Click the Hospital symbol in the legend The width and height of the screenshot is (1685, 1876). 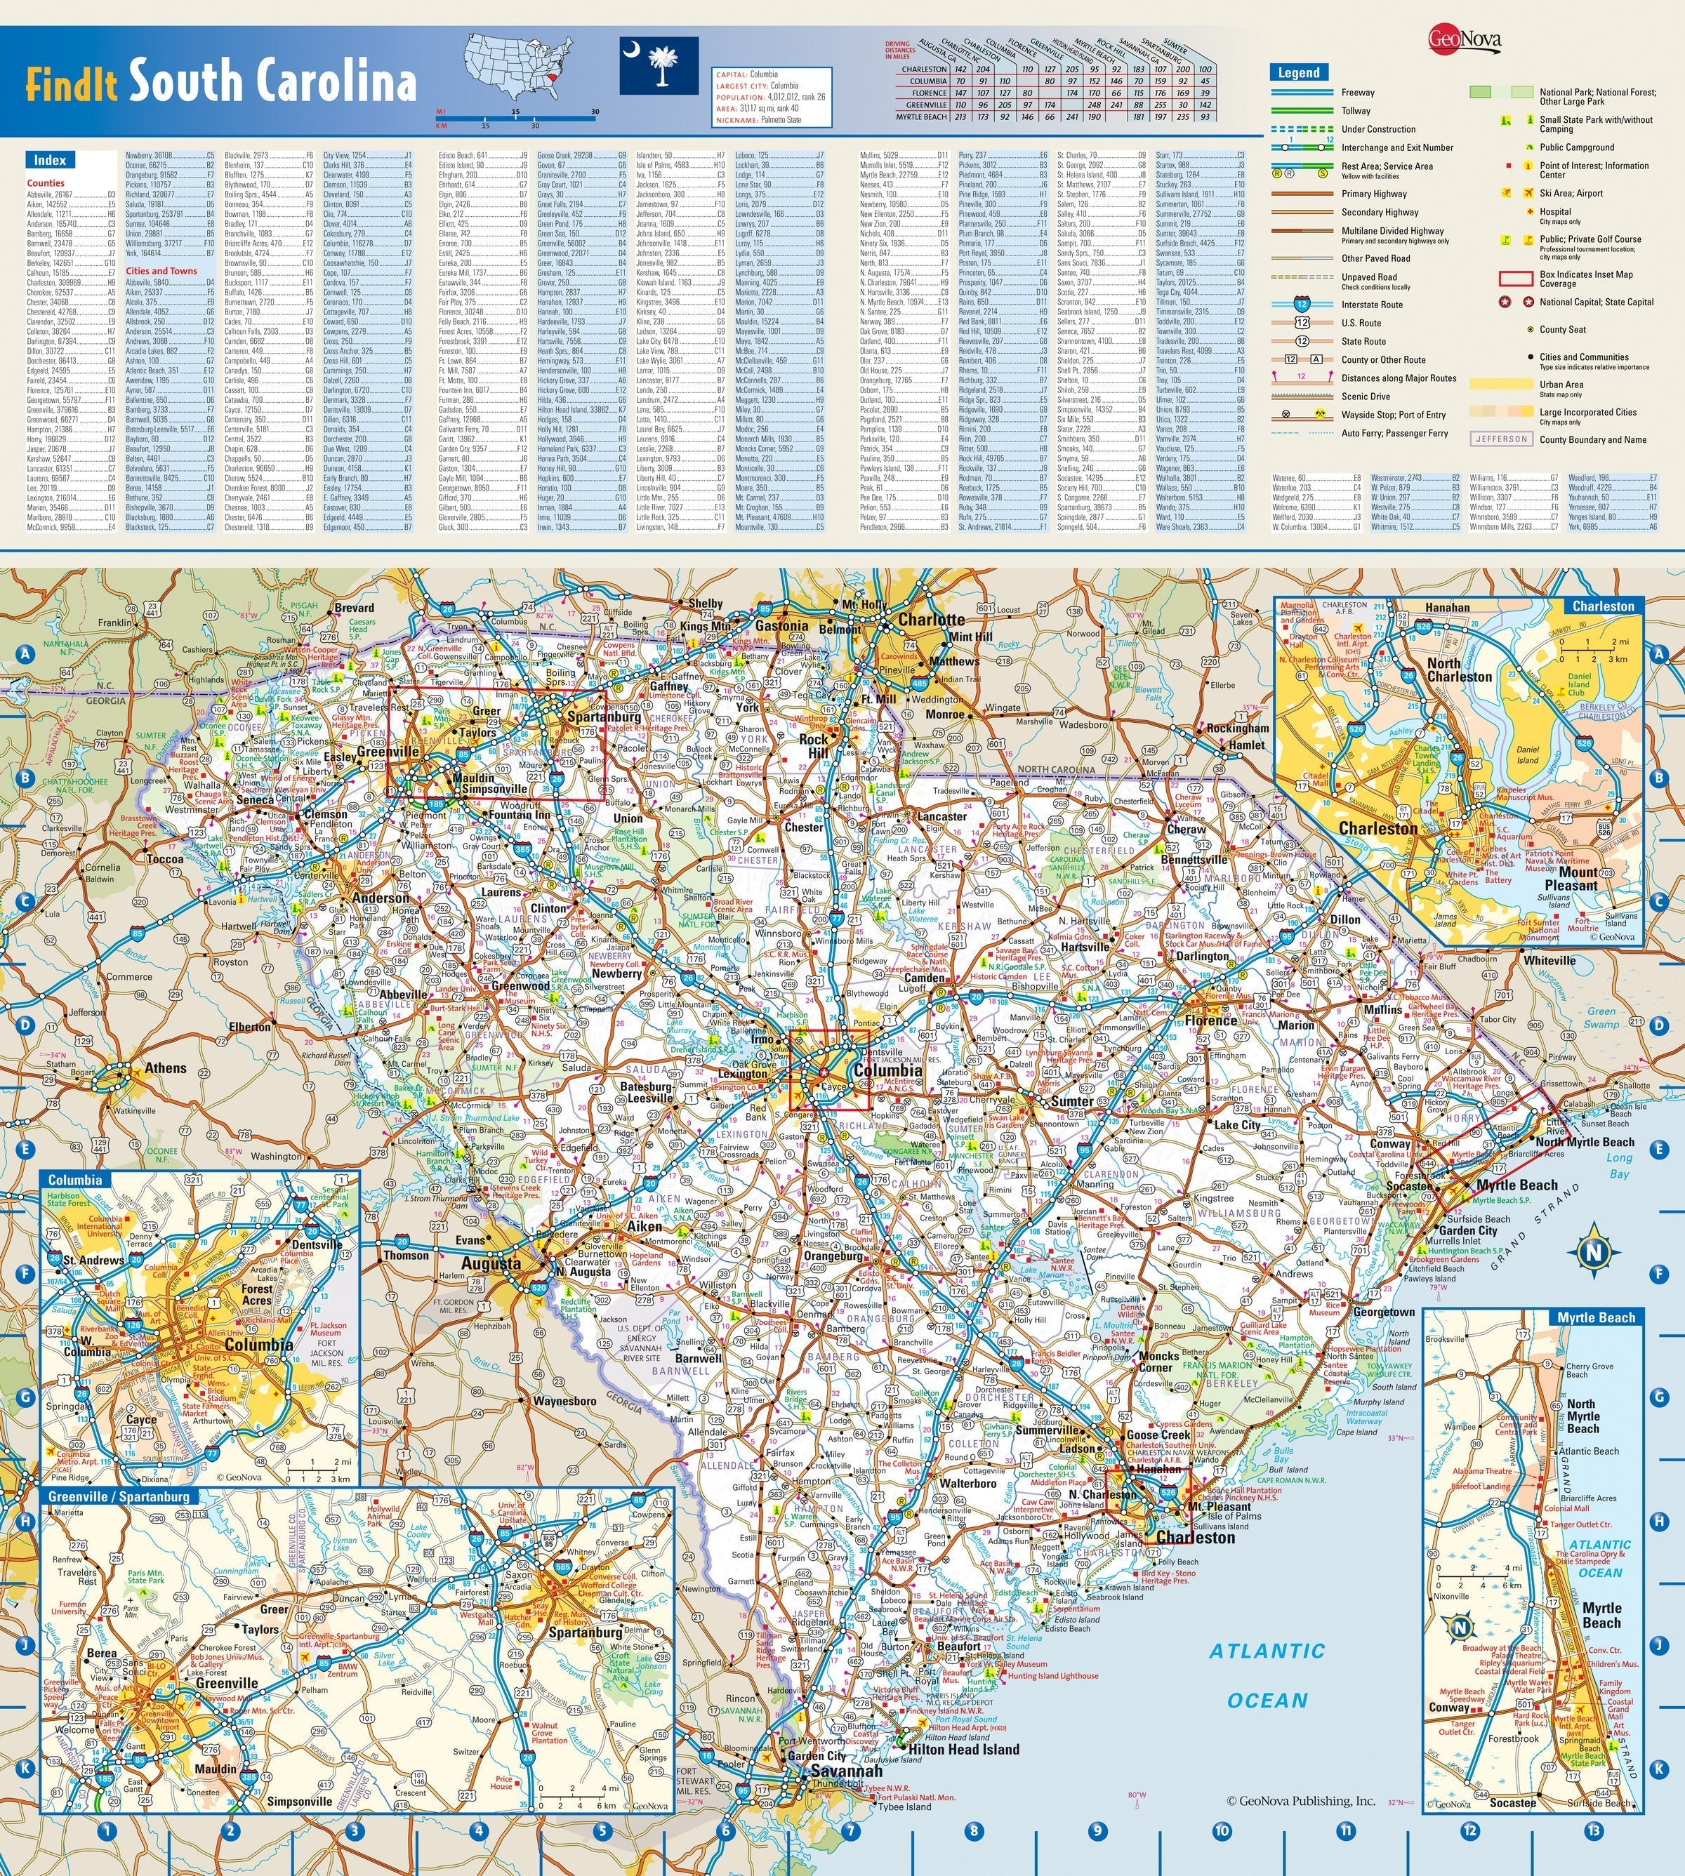1529,213
